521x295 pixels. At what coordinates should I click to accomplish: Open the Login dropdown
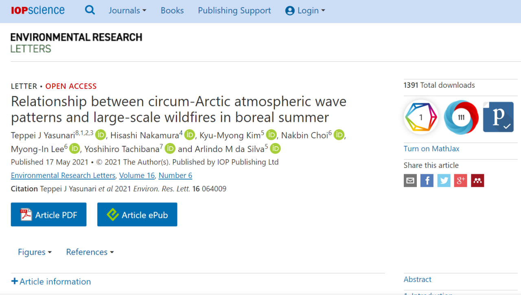[305, 11]
